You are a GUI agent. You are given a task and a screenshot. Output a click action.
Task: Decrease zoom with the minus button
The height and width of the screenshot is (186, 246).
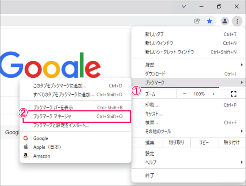pos(184,94)
